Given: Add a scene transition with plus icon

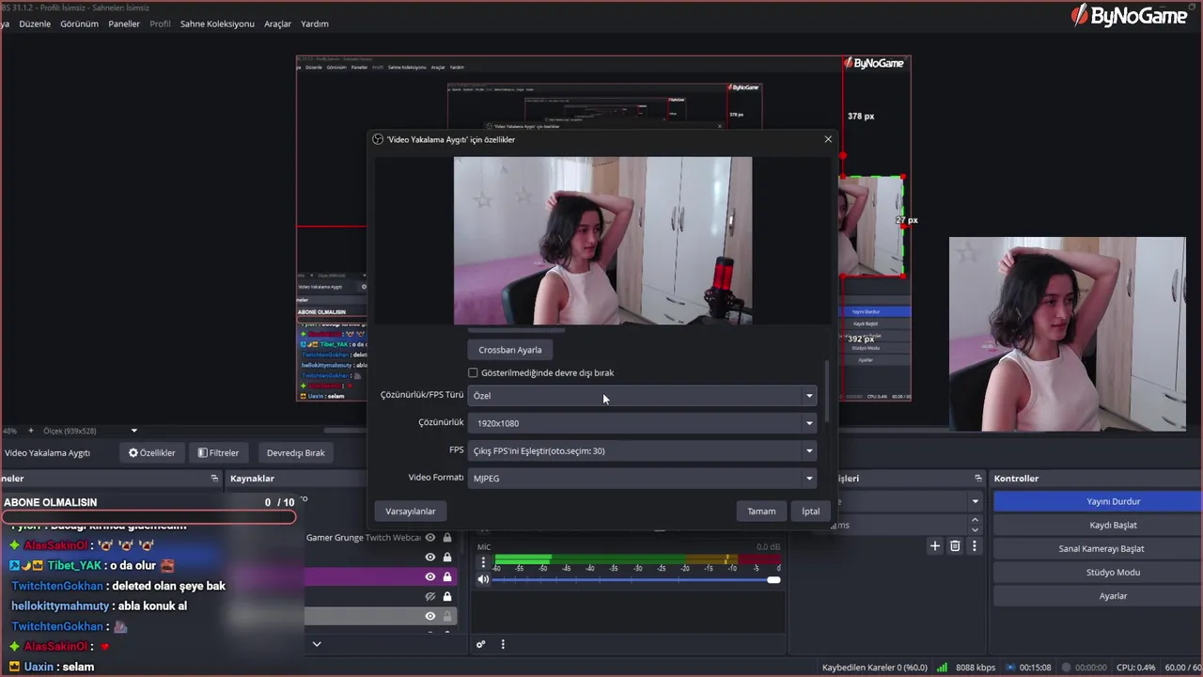Looking at the screenshot, I should (x=935, y=545).
